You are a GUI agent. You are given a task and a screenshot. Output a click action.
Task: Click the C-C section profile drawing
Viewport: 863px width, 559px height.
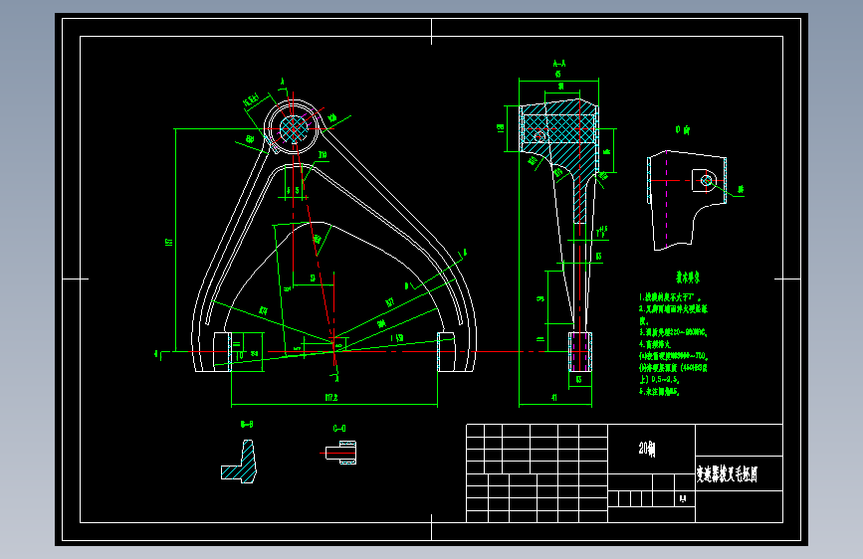pos(340,453)
